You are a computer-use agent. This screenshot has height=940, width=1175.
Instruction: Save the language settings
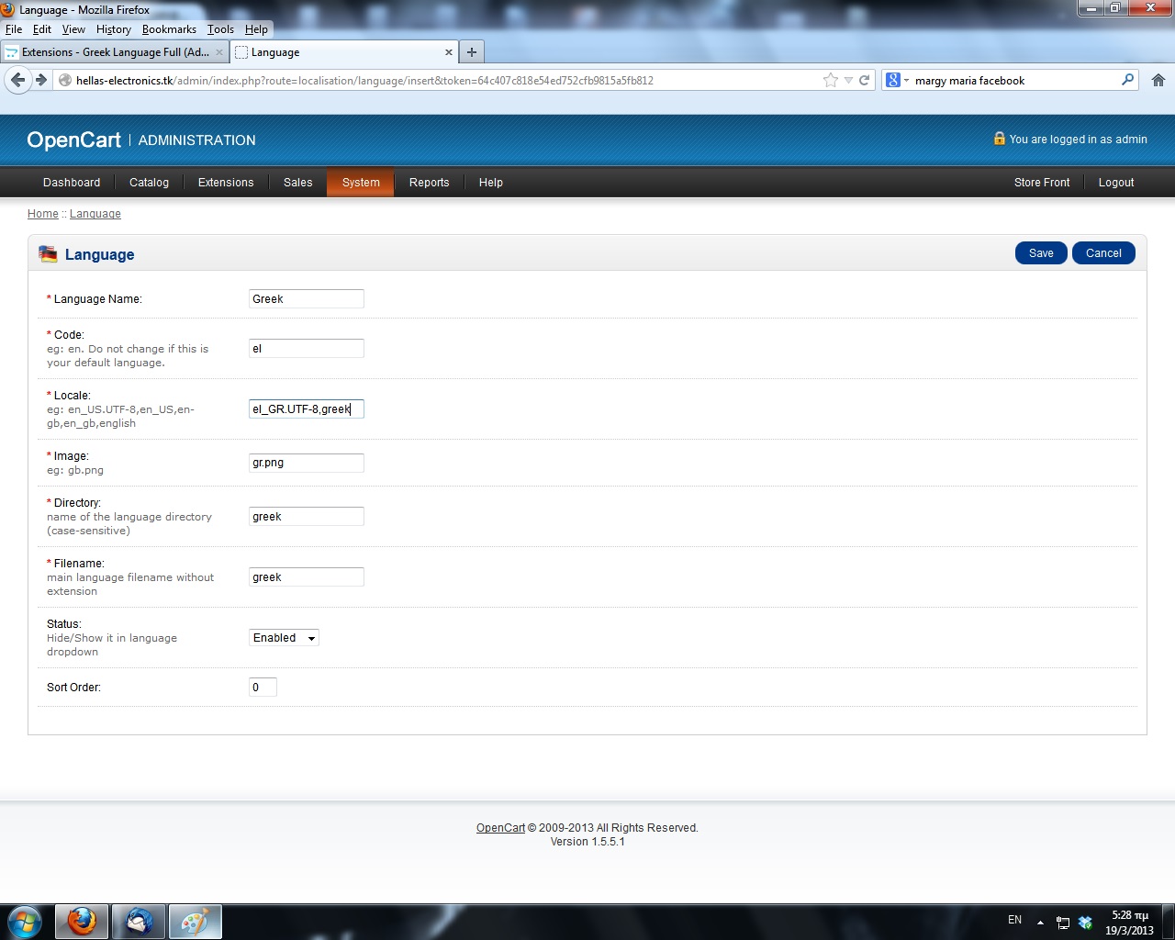(x=1041, y=253)
